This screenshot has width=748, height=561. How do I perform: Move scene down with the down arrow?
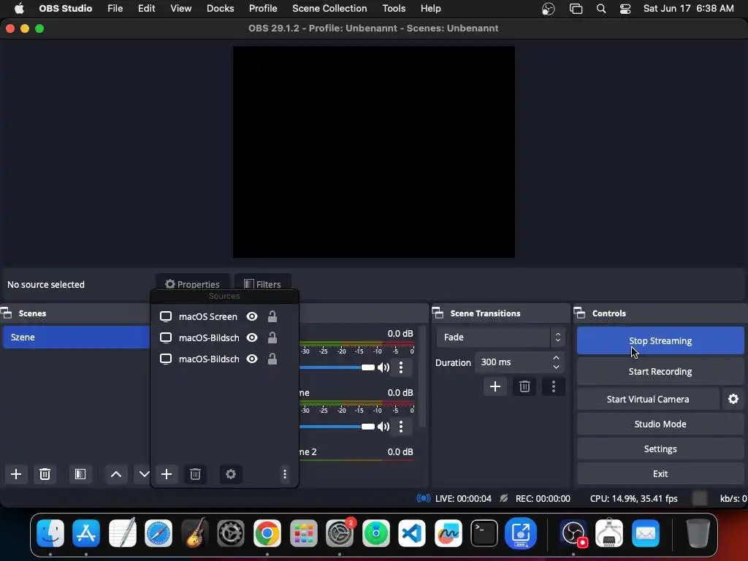tap(144, 474)
